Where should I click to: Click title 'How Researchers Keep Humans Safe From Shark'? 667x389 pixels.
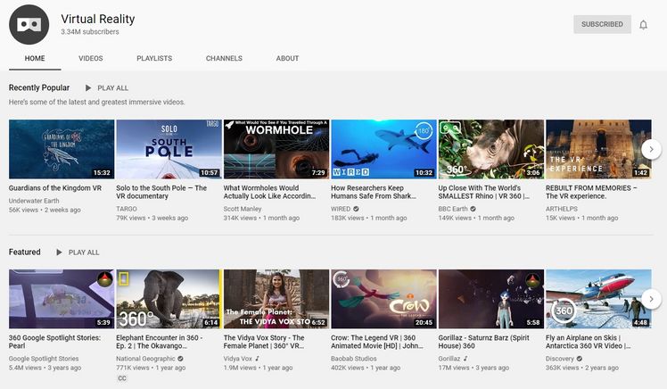click(374, 192)
